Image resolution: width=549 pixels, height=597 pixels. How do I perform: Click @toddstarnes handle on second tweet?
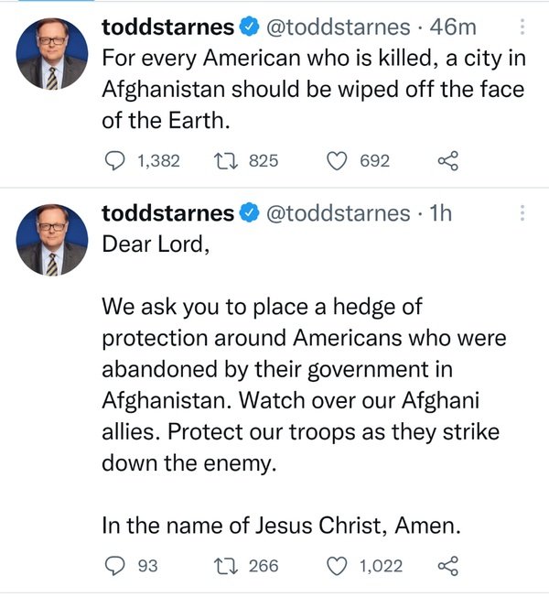338,213
